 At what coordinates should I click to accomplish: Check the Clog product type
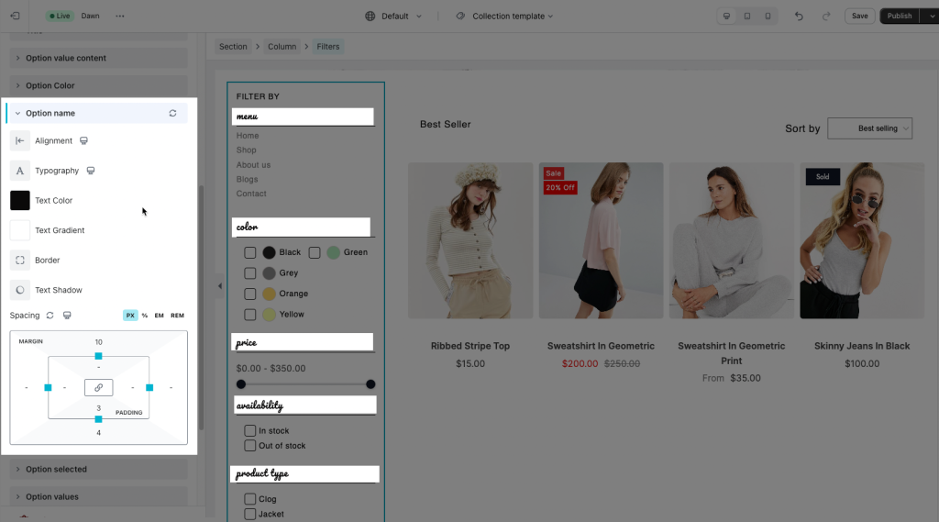[x=249, y=499]
